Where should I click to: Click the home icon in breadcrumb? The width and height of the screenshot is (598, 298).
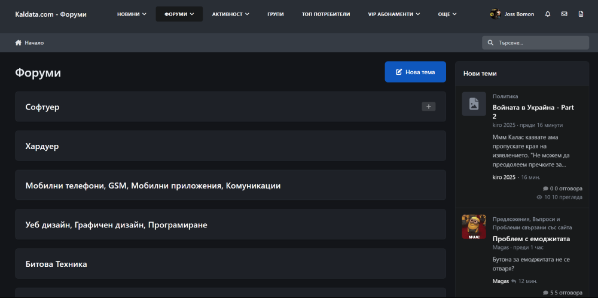pyautogui.click(x=18, y=42)
